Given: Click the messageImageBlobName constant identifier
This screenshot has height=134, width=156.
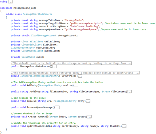Looking at the screenshot, I should coord(52,23).
